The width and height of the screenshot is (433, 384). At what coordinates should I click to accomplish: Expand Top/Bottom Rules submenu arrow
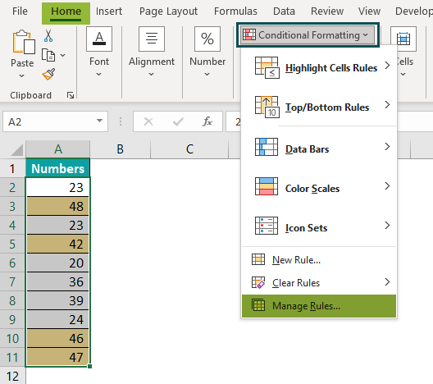[x=387, y=105]
